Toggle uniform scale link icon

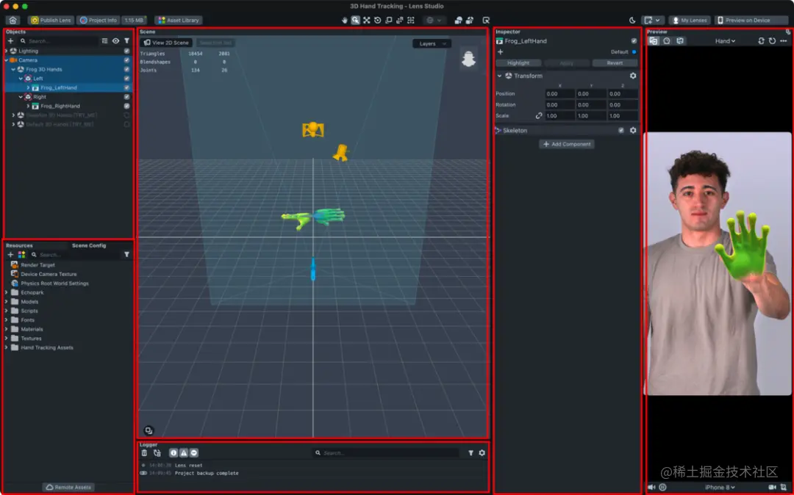point(539,116)
